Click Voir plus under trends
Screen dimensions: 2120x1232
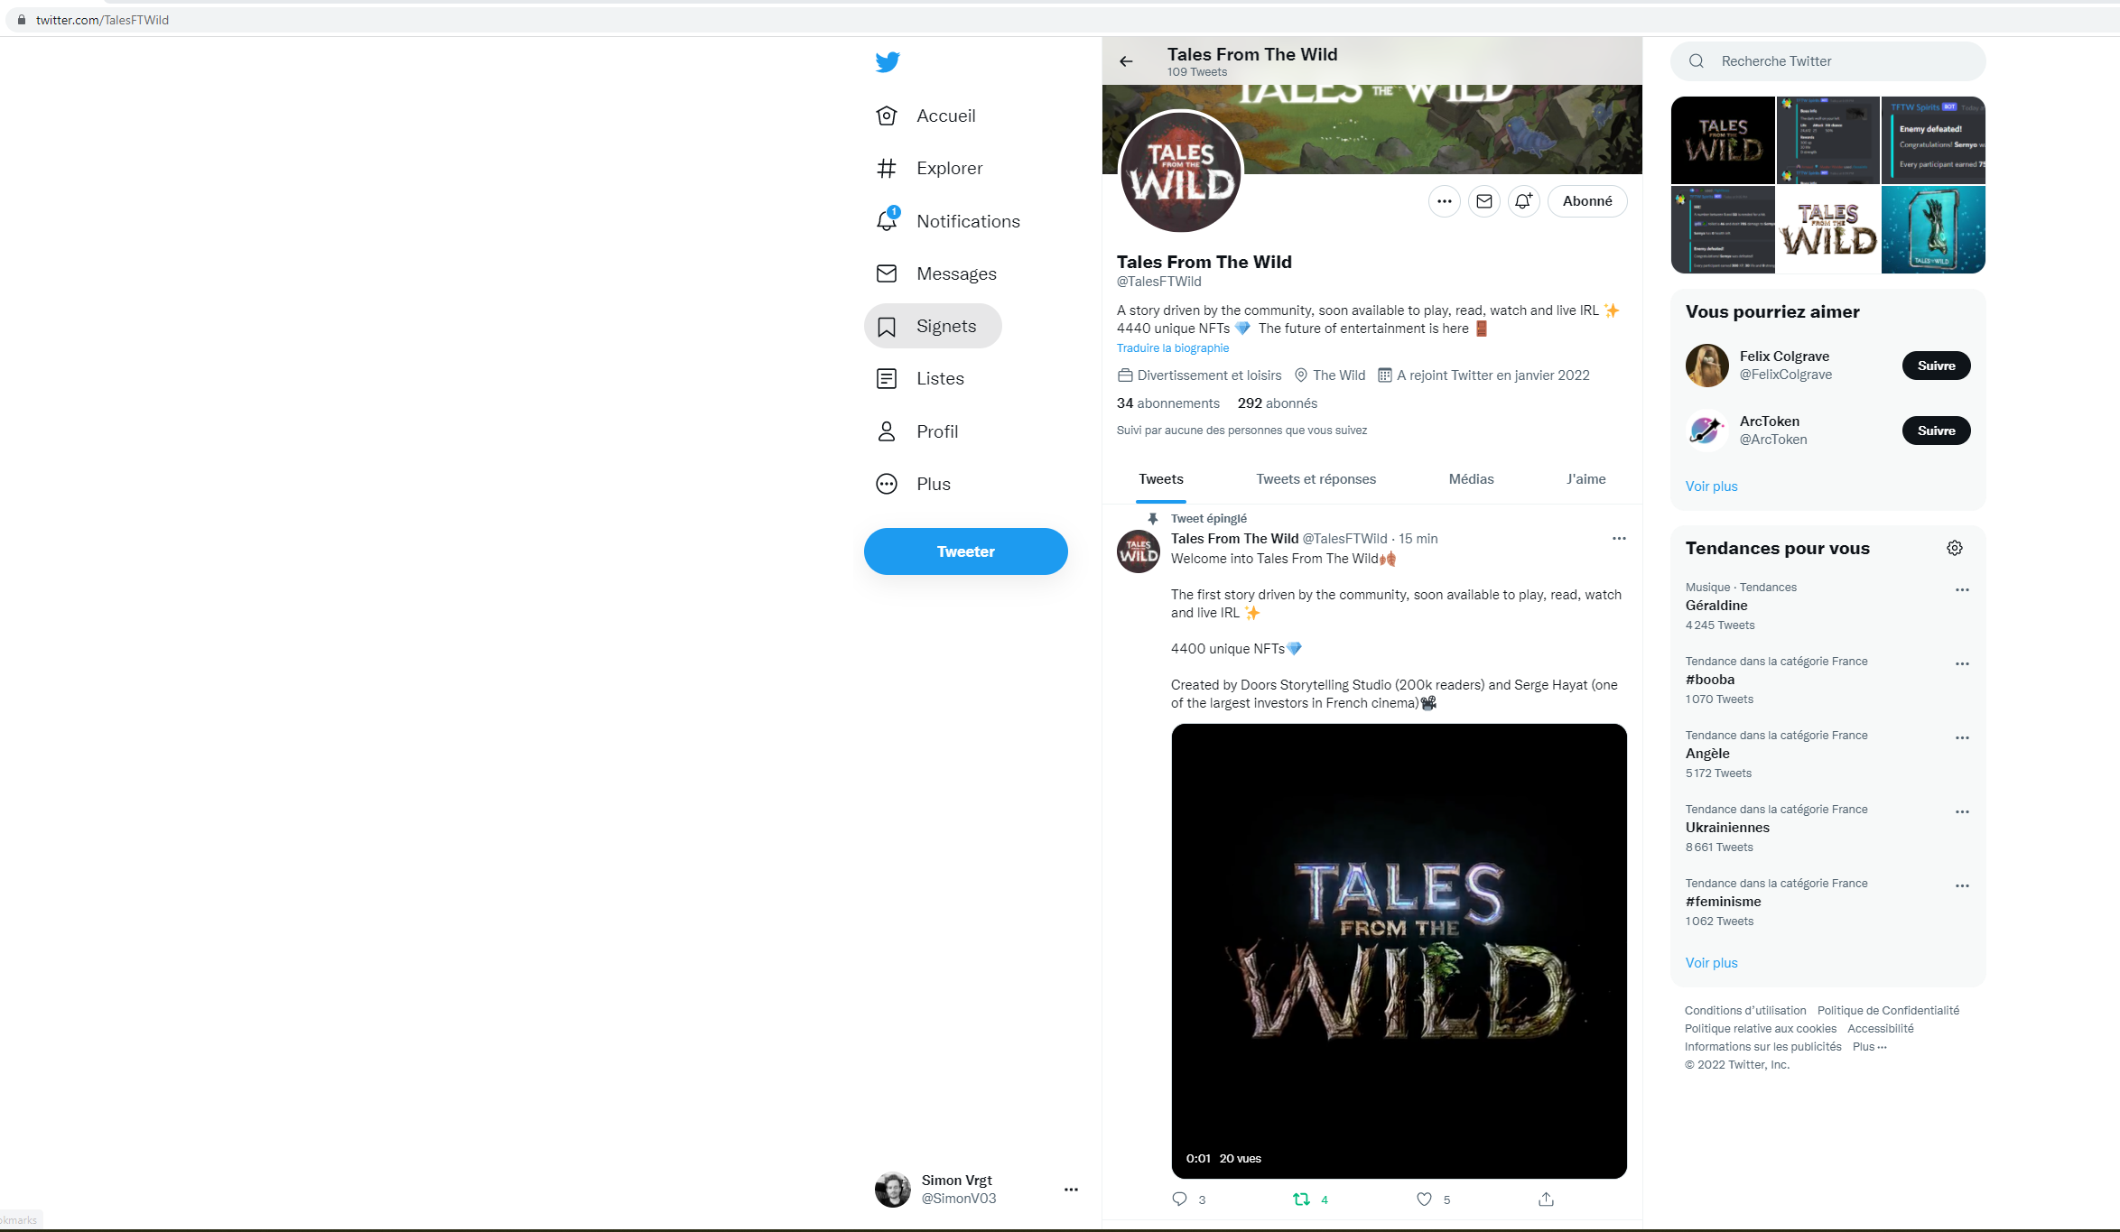(1711, 963)
